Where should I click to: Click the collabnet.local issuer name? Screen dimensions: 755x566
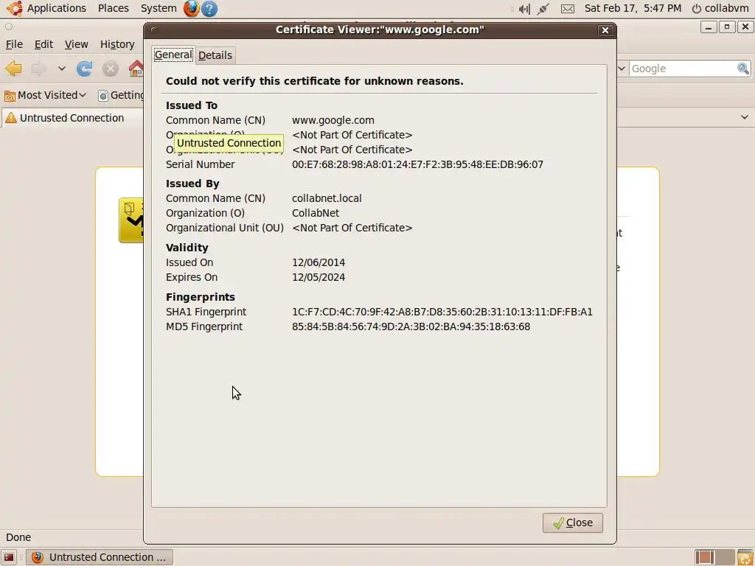tap(327, 198)
